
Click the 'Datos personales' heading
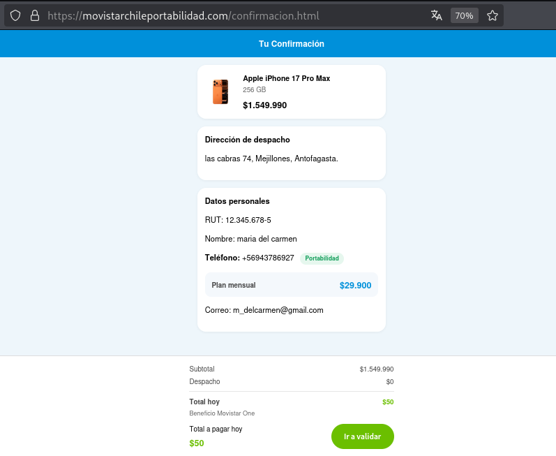(237, 201)
